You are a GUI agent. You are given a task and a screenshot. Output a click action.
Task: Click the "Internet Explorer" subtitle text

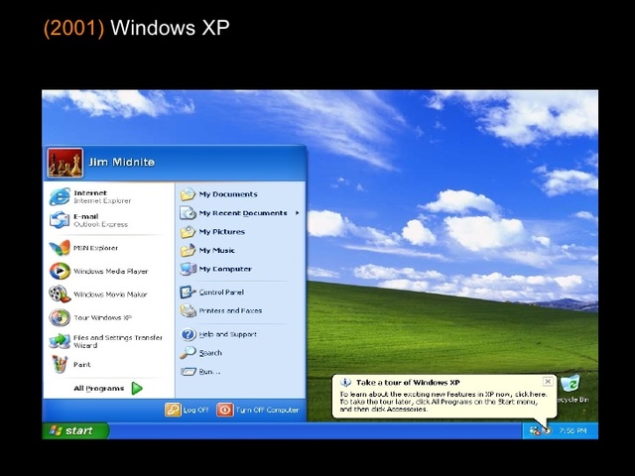tap(102, 200)
